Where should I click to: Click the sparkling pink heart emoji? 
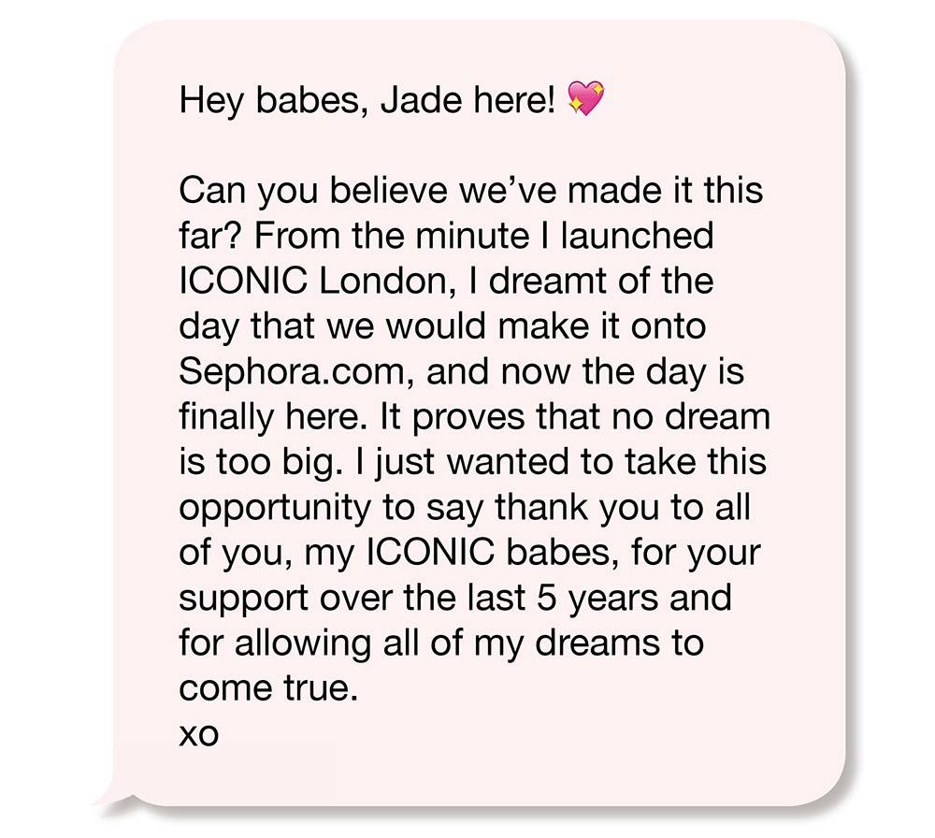pos(585,98)
